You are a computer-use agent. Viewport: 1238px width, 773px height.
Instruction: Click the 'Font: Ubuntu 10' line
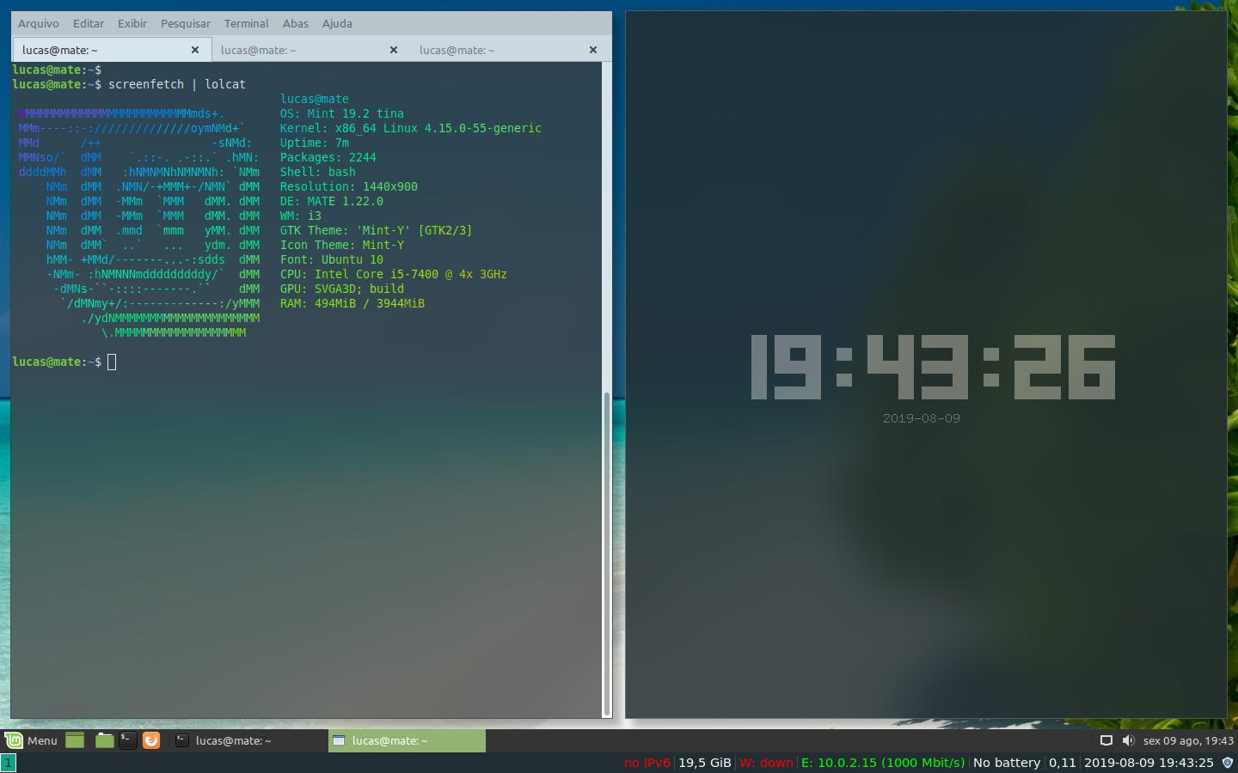coord(331,259)
